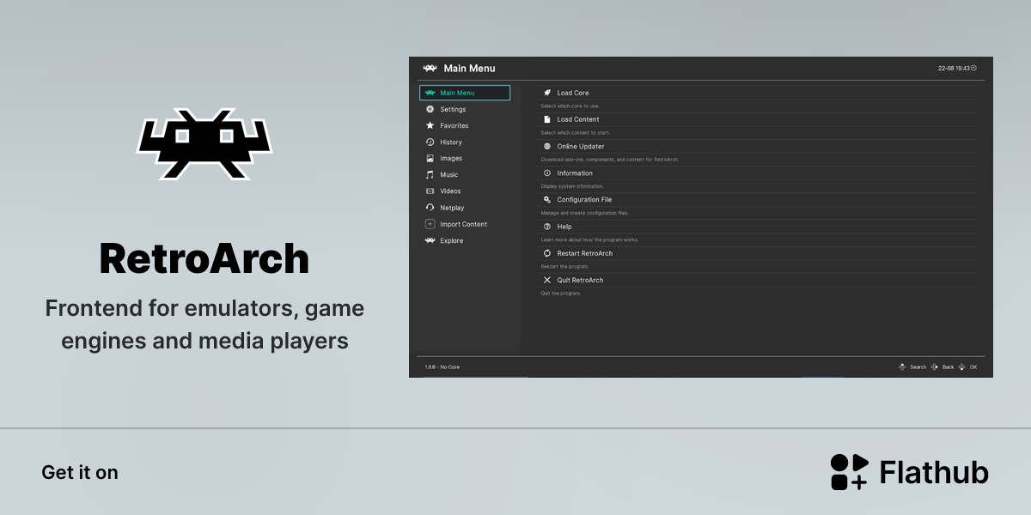1031x515 pixels.
Task: Click the Load Core rocket icon
Action: (547, 93)
